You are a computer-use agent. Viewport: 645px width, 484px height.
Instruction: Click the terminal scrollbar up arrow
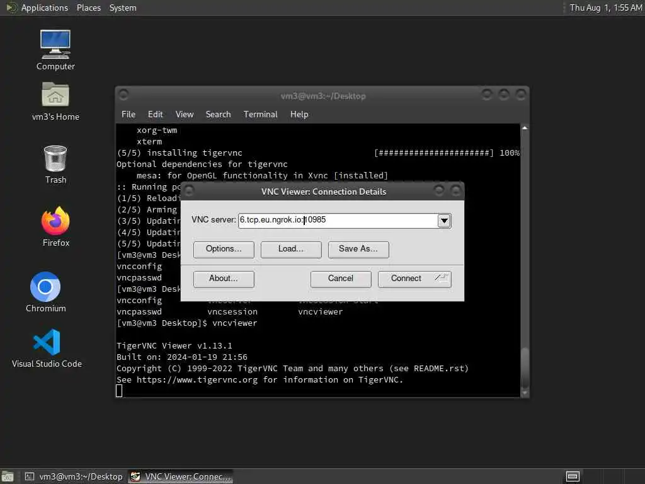(525, 128)
